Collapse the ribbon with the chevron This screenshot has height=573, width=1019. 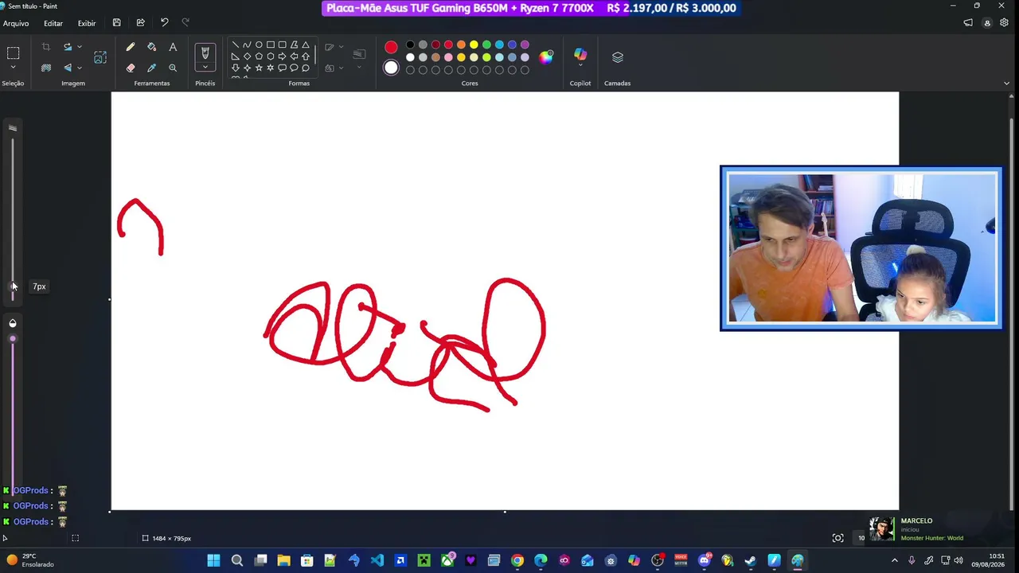[1008, 83]
